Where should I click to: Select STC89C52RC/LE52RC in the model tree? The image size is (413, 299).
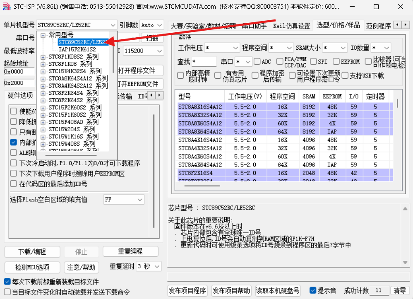(x=83, y=42)
